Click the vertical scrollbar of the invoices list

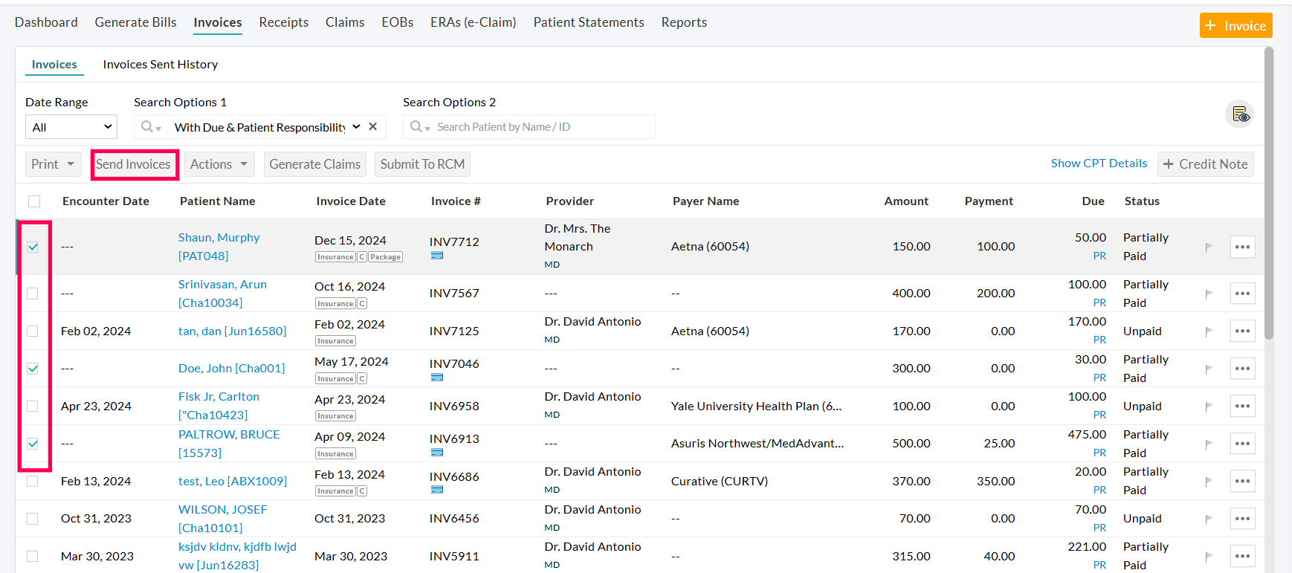[x=1269, y=193]
